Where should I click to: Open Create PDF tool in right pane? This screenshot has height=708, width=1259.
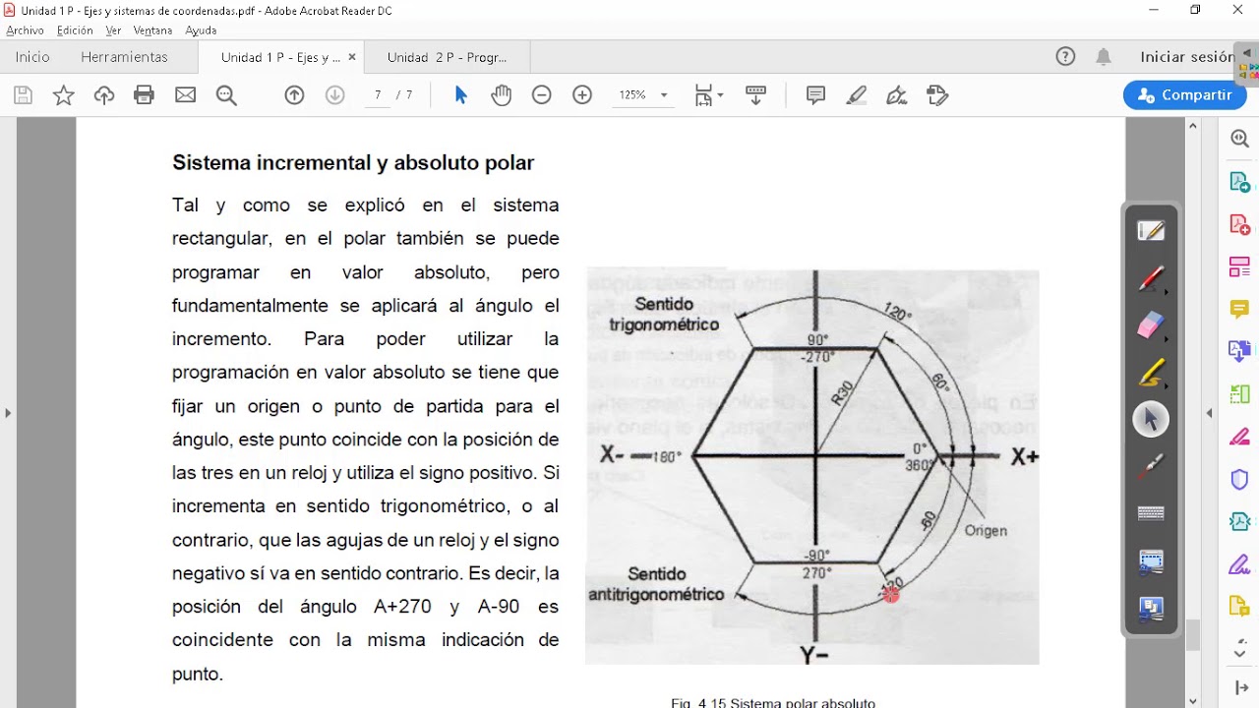(x=1239, y=224)
